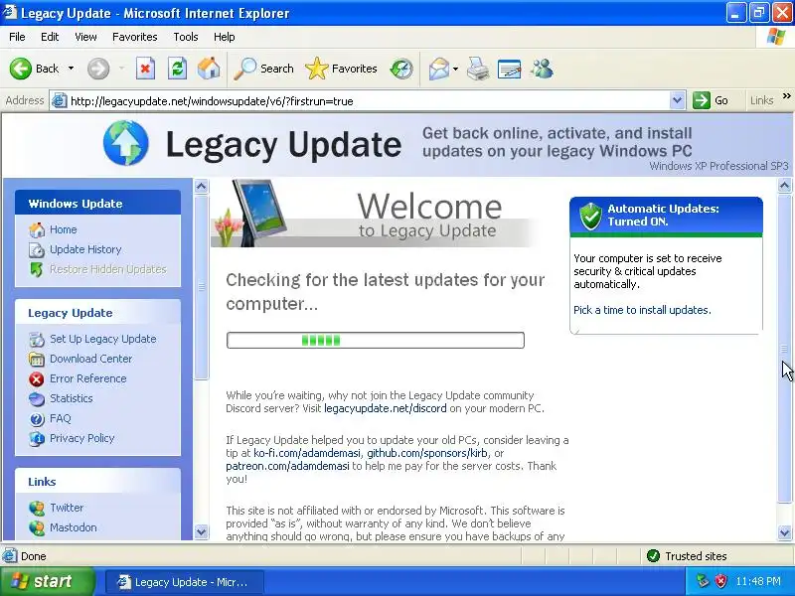The height and width of the screenshot is (596, 795).
Task: Click the sidebar scroll up arrow
Action: point(202,187)
